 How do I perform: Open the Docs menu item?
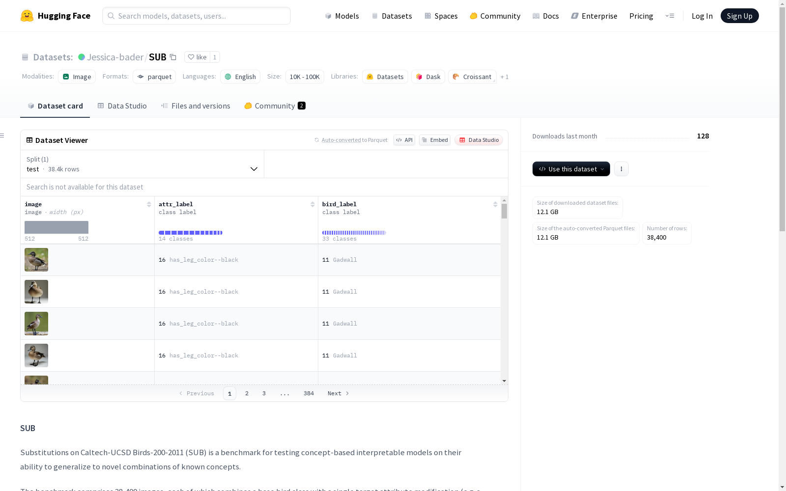coord(546,16)
